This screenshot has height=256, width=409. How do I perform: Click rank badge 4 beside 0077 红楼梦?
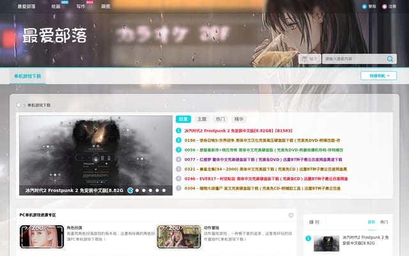[x=178, y=159]
